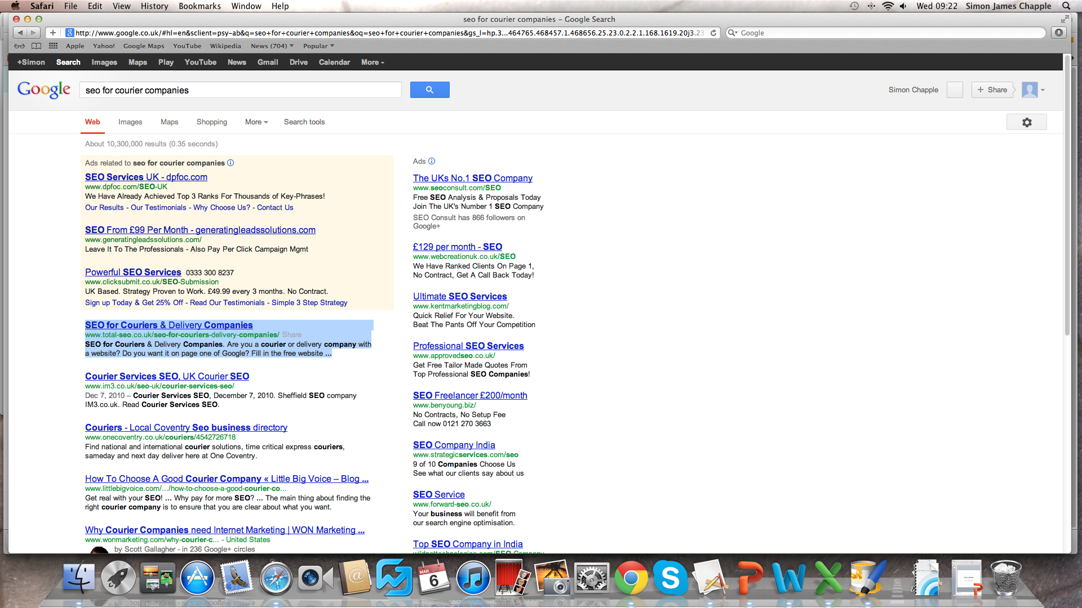Open the Bookmarks menu
This screenshot has height=608, width=1082.
click(x=199, y=6)
